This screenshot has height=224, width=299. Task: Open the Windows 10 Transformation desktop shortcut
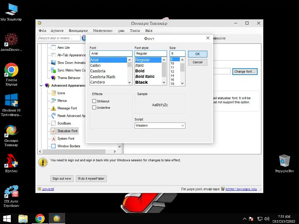click(11, 105)
